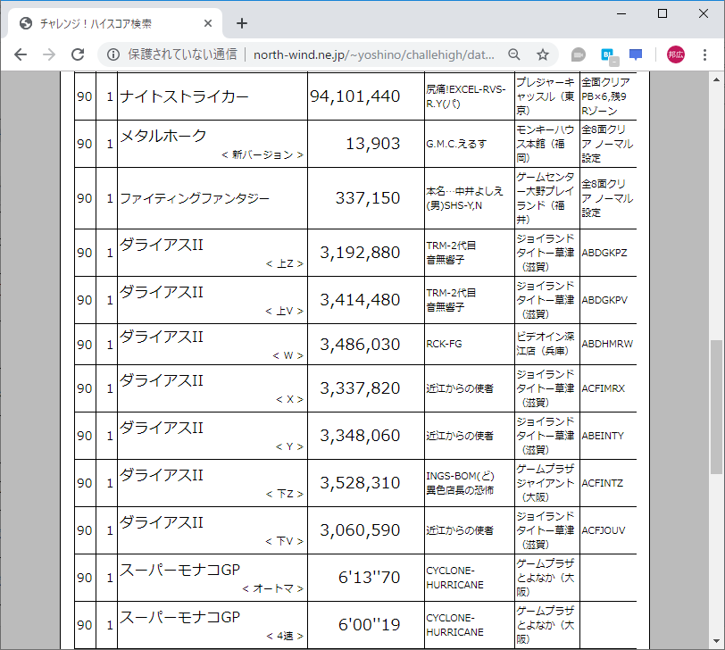Reload the current page
The width and height of the screenshot is (725, 650).
coord(78,54)
